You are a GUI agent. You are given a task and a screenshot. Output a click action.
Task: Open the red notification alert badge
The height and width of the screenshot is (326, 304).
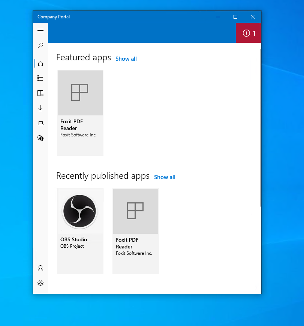tap(249, 33)
